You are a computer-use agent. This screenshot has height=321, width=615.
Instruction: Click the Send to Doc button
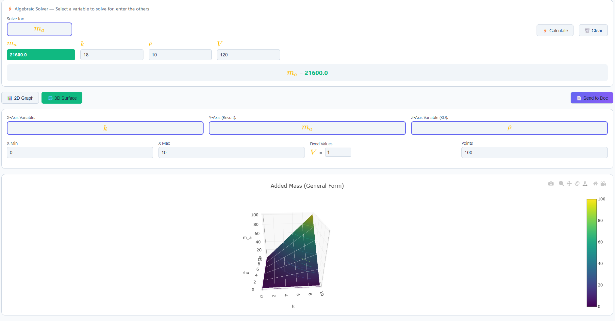pos(592,98)
